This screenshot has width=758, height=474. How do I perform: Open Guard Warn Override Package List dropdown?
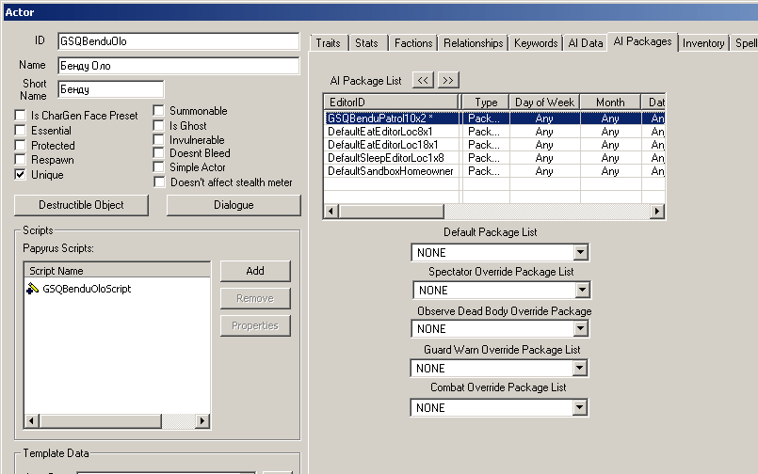point(580,369)
